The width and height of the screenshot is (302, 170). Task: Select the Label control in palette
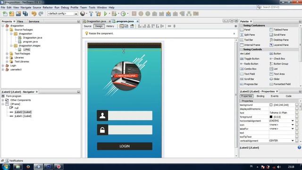[245, 53]
